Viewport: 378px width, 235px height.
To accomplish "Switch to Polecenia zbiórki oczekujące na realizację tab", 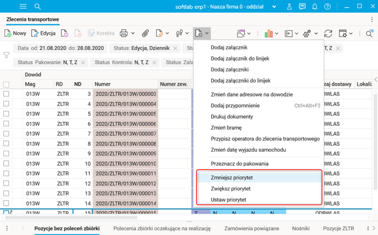I will pos(162,229).
